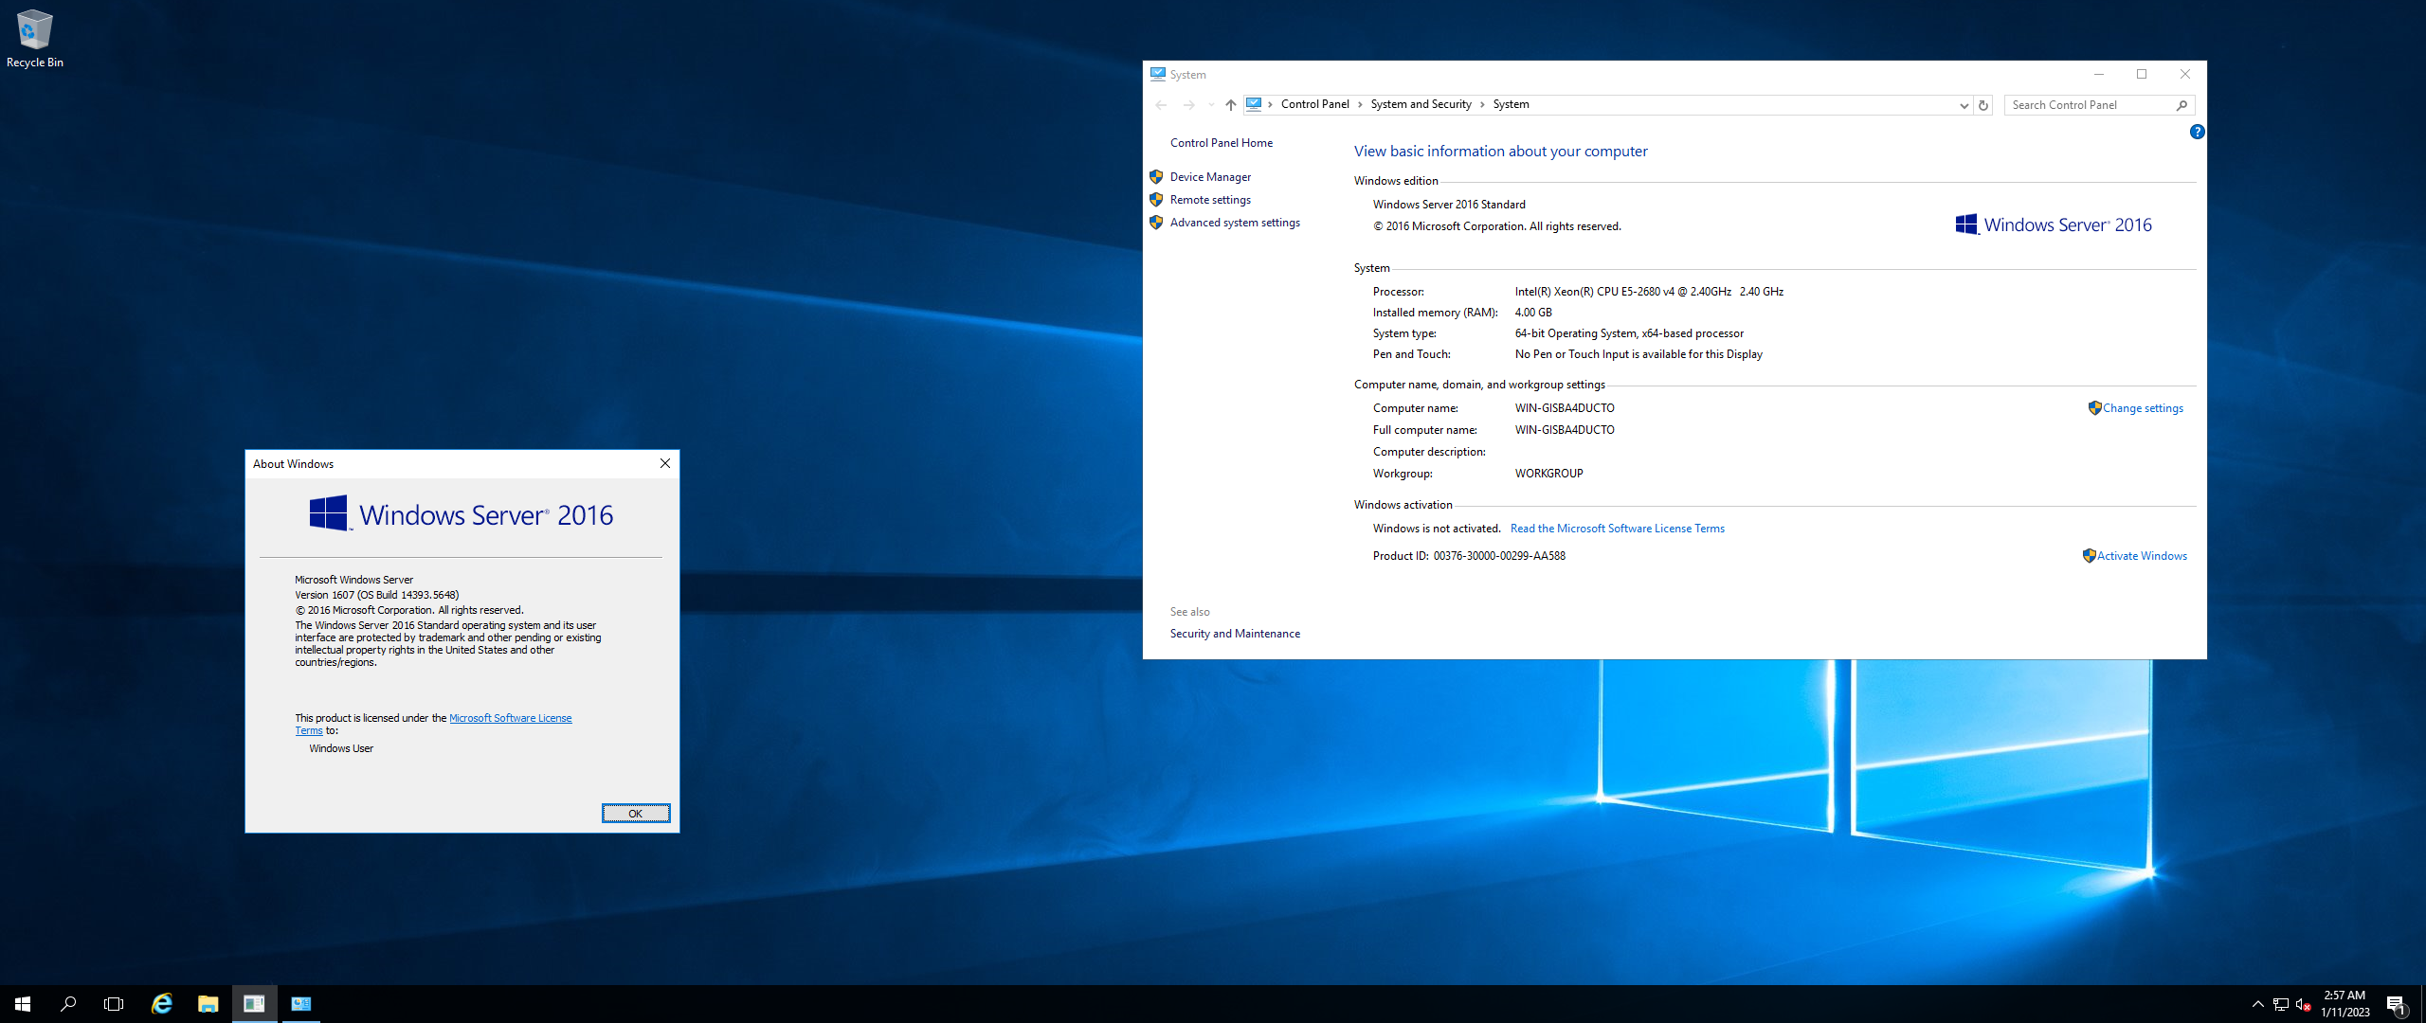
Task: Refresh the System control panel page
Action: point(1982,105)
